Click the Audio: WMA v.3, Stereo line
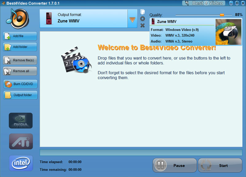The width and height of the screenshot is (246, 177). [x=172, y=41]
